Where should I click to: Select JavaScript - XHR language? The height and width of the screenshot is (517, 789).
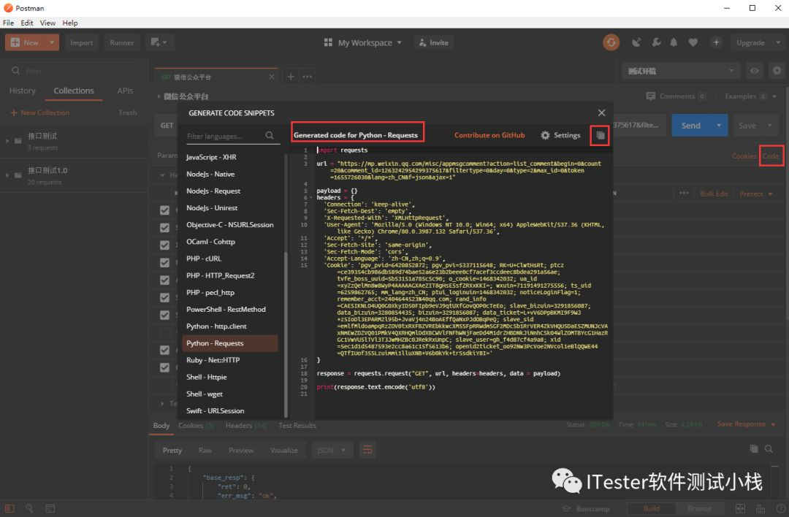(211, 158)
